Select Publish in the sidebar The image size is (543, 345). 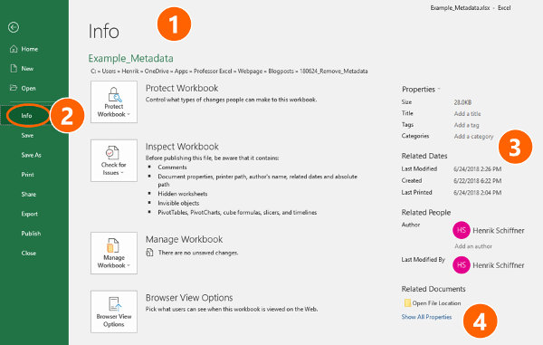pyautogui.click(x=31, y=233)
